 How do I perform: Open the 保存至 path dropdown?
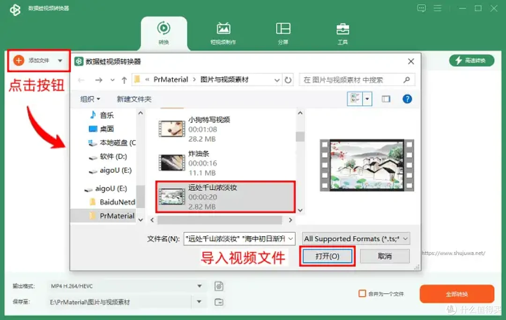199,302
